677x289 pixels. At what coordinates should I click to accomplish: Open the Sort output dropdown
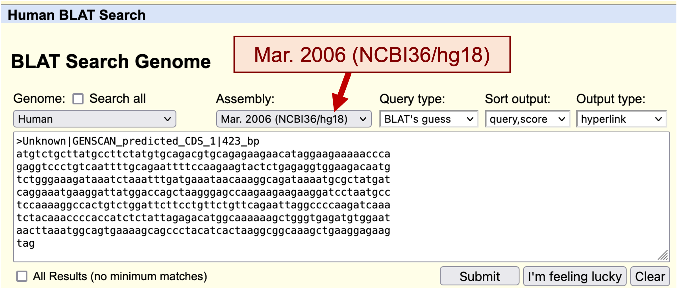[527, 119]
